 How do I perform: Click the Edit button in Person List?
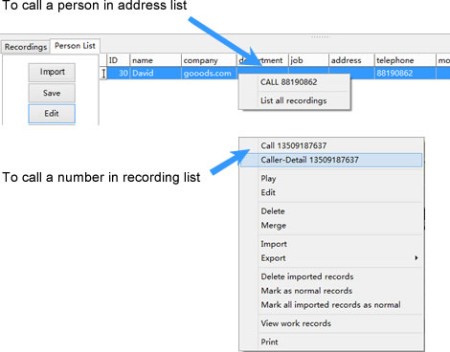click(52, 114)
